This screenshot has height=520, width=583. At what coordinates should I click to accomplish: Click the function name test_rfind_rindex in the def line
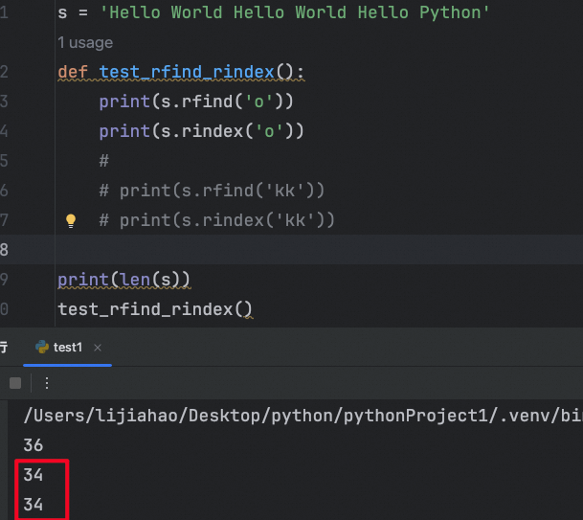point(187,72)
